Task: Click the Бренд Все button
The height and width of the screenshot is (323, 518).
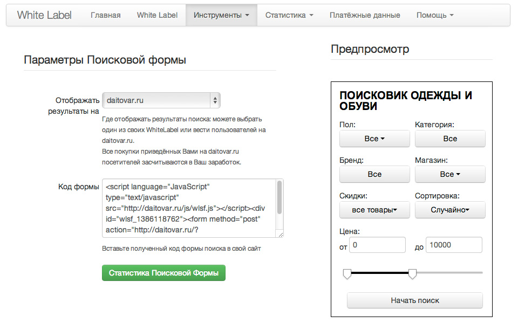Action: click(374, 174)
